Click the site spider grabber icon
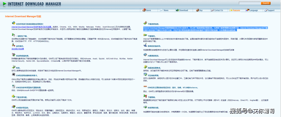The height and width of the screenshot is (117, 281). (x=13, y=75)
